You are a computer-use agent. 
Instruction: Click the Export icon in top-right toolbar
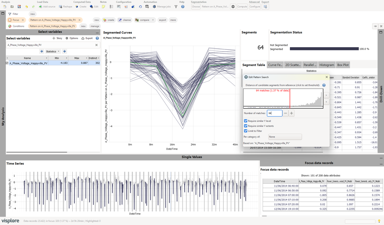tap(265, 7)
